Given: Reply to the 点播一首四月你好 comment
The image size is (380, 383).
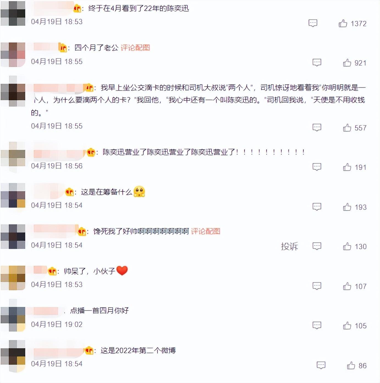Looking at the screenshot, I should (x=317, y=325).
